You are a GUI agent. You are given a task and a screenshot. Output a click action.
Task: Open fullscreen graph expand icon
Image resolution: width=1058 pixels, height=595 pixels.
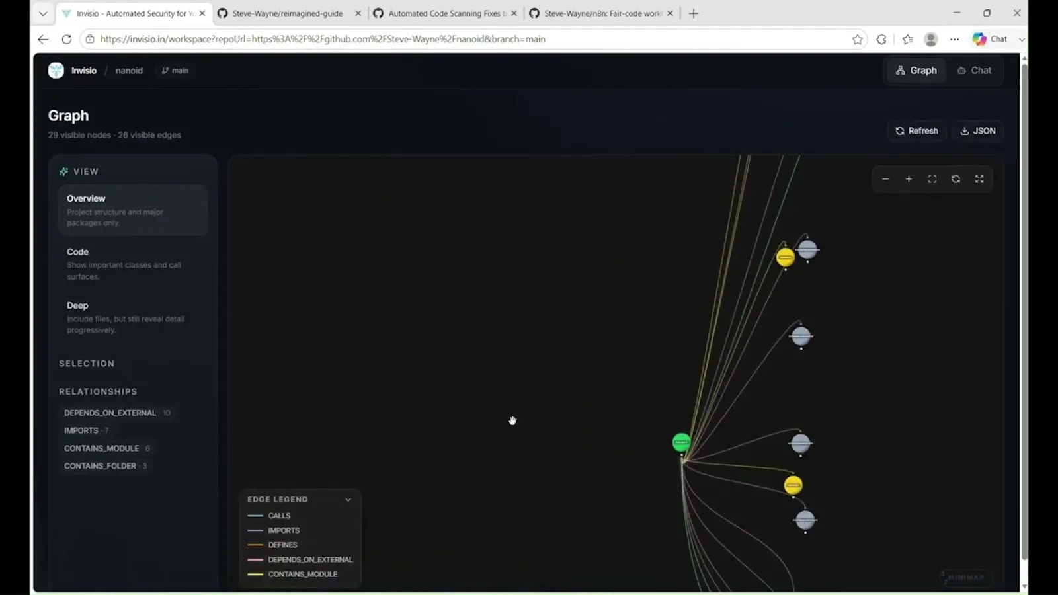[x=979, y=179]
